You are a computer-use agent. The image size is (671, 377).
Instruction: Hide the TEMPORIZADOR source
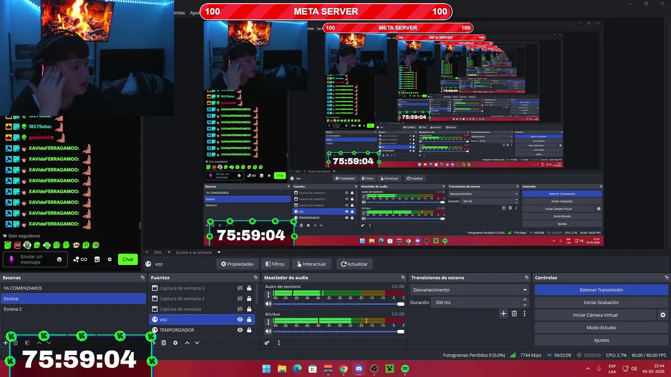pyautogui.click(x=240, y=330)
